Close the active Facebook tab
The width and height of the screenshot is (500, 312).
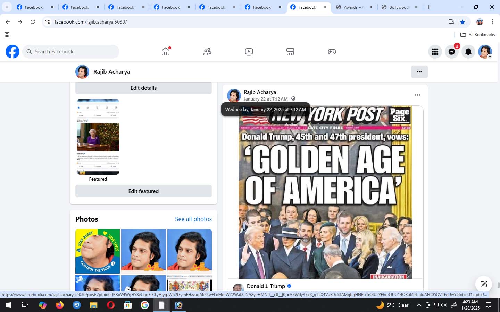(325, 7)
